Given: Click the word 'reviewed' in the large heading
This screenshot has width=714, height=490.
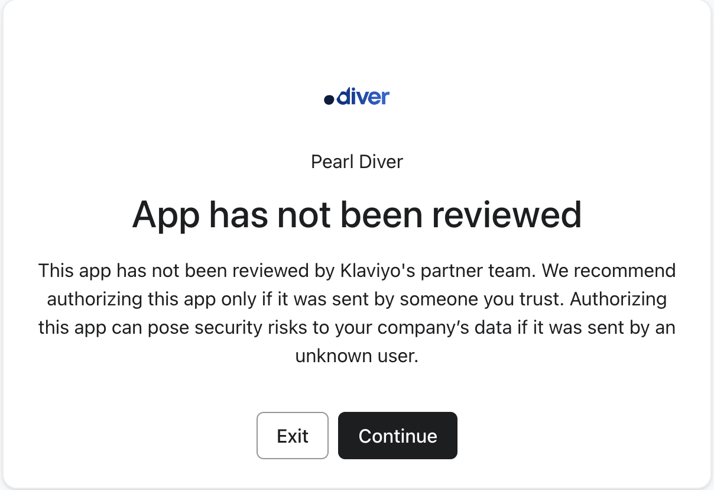Looking at the screenshot, I should [x=507, y=214].
